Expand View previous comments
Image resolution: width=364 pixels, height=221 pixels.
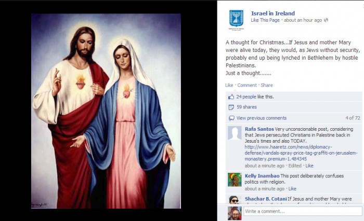[262, 118]
